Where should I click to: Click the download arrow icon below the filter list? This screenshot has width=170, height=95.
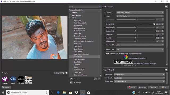(99, 79)
